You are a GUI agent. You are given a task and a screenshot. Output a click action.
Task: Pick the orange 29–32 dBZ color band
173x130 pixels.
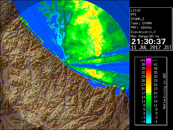point(149,77)
